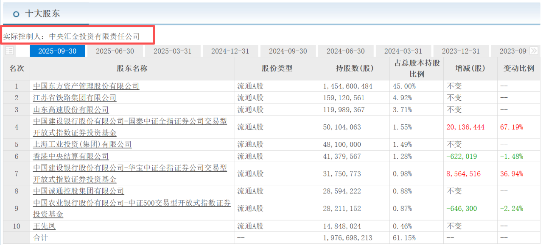Click the 中国诚通控股集团有限公司 link

pyautogui.click(x=78, y=191)
